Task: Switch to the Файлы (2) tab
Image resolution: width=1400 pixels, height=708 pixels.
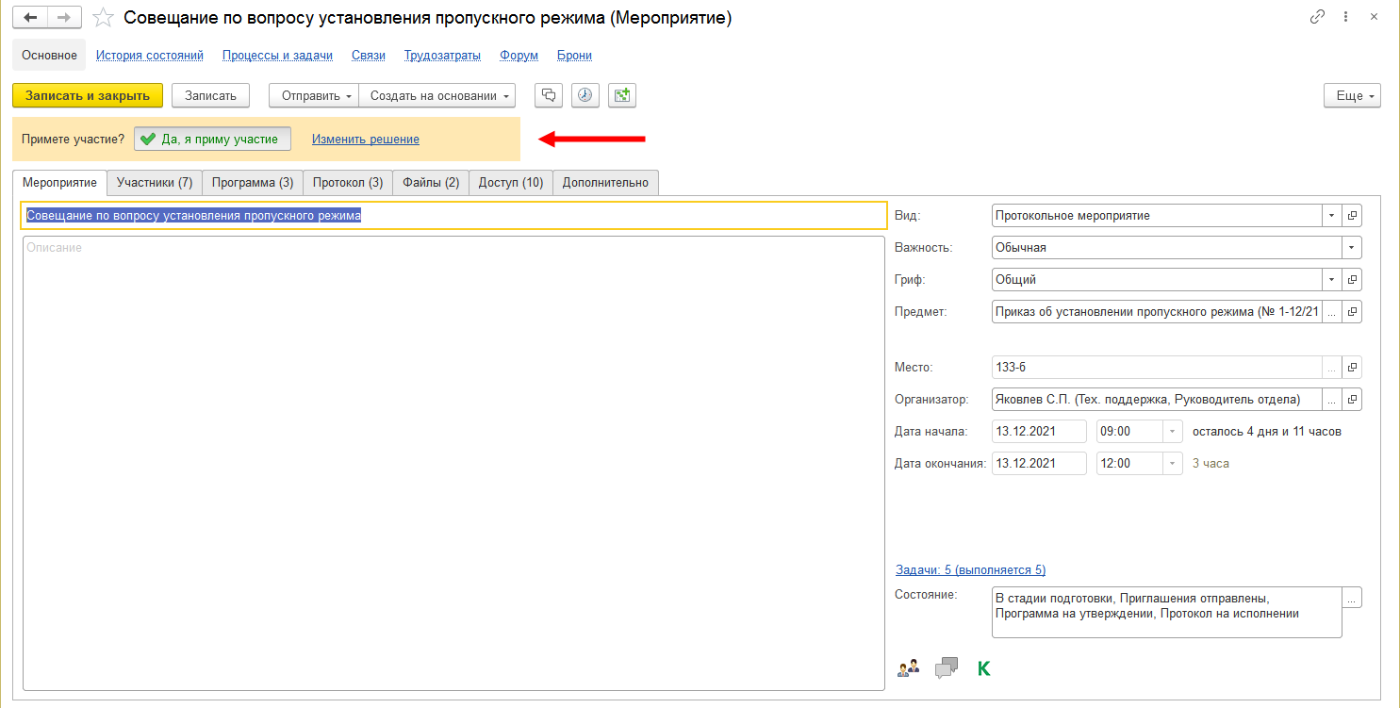Action: click(431, 182)
